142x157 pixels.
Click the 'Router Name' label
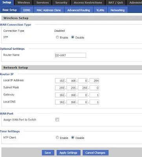[11, 55]
